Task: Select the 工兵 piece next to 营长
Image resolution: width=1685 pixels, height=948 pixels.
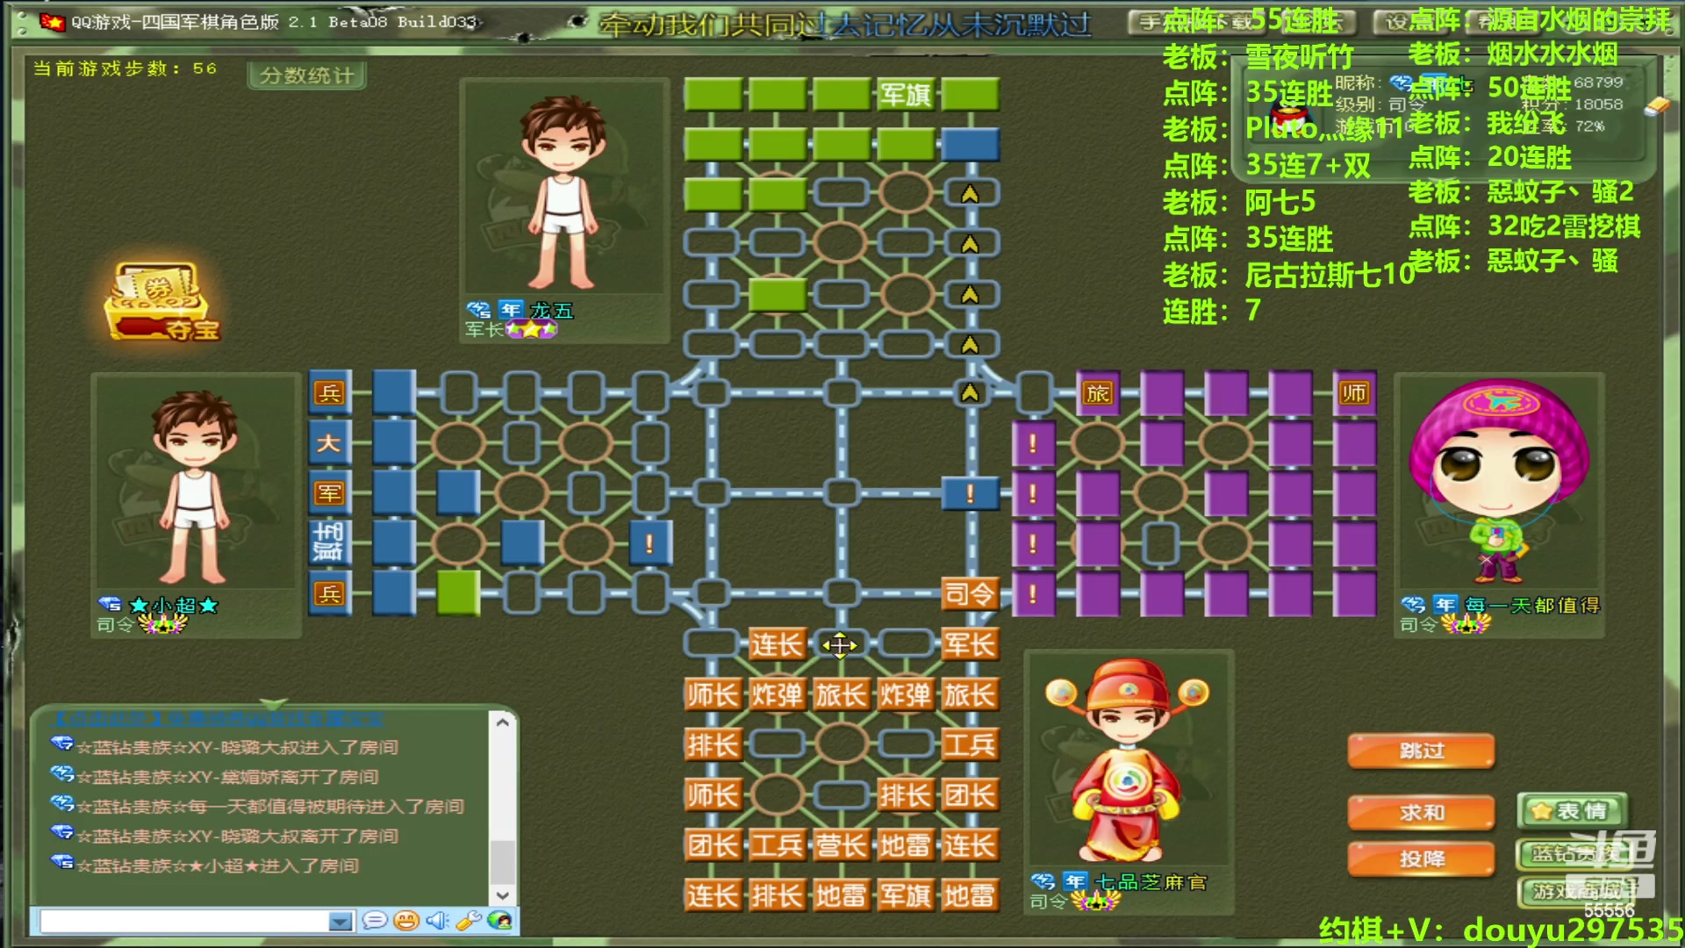Action: click(x=777, y=845)
